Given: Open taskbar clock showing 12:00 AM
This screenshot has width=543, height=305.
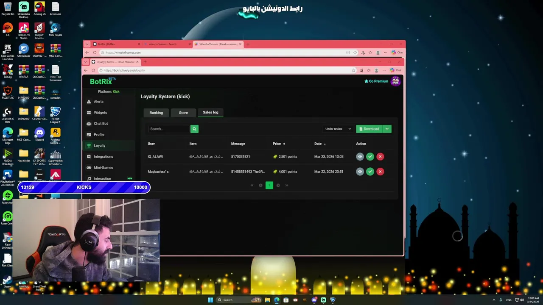Looking at the screenshot, I should (533, 300).
